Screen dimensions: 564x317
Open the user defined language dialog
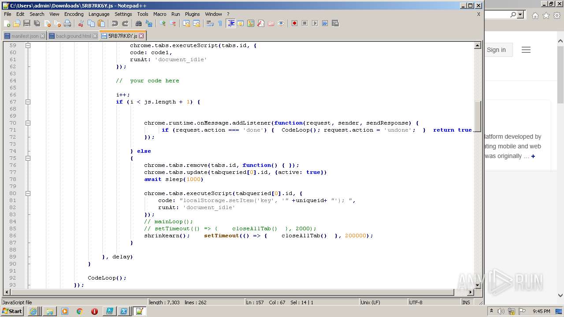point(241,23)
